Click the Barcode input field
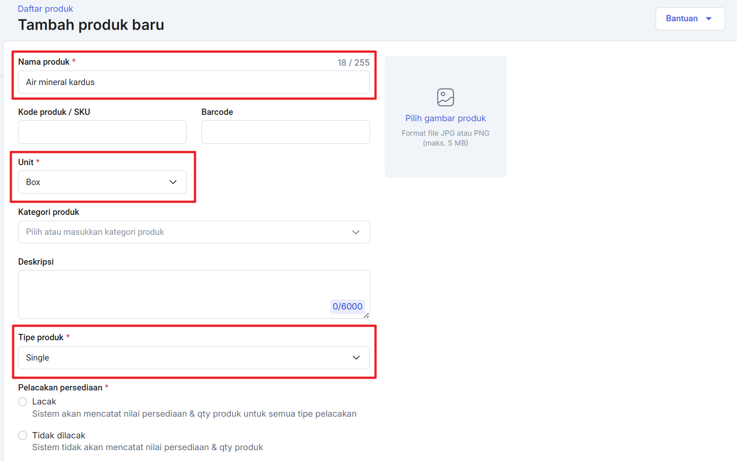 coord(285,132)
